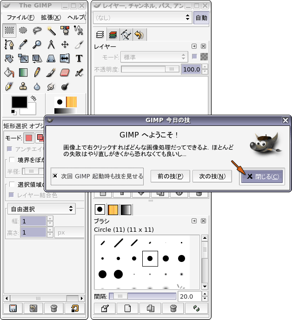Select the Flip tool
The image size is (292, 320).
coord(65,59)
